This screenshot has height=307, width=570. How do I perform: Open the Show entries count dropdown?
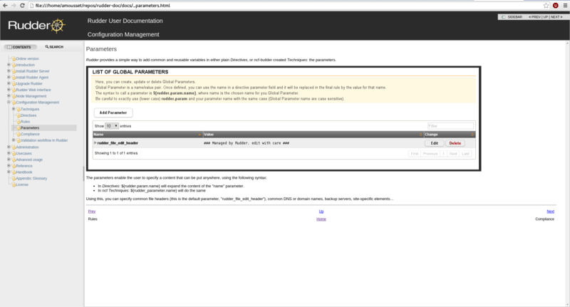point(112,126)
